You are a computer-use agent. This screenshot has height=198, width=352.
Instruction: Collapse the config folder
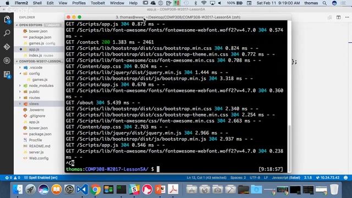pyautogui.click(x=34, y=73)
